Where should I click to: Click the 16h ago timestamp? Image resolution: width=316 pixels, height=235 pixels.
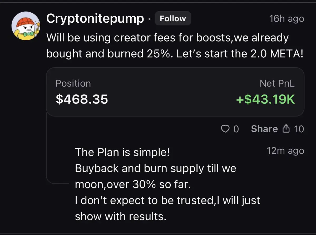pyautogui.click(x=287, y=19)
